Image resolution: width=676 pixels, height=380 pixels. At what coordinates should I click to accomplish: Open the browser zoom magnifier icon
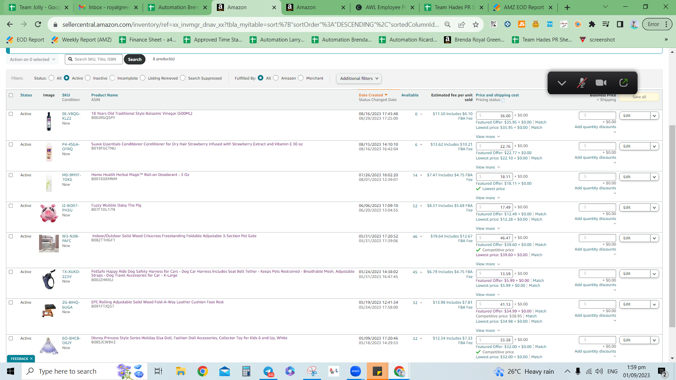(447, 24)
